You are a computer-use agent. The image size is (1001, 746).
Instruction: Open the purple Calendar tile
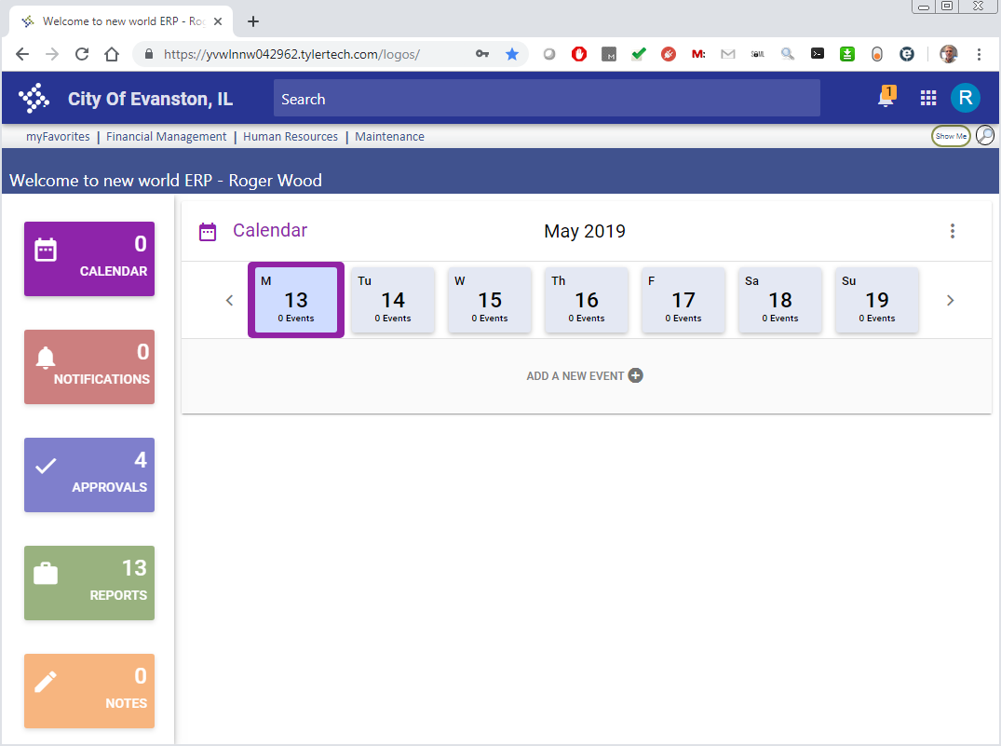[88, 259]
